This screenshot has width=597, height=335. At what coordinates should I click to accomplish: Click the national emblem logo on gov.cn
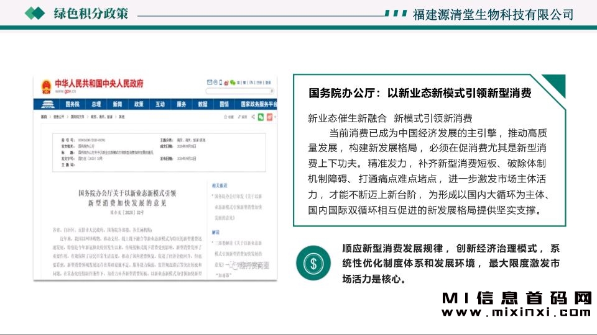pyautogui.click(x=46, y=86)
